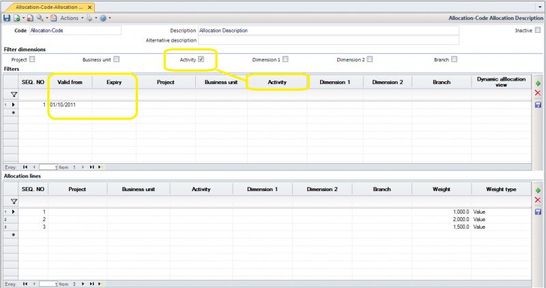
Task: Open the Actions dropdown menu
Action: pos(72,18)
